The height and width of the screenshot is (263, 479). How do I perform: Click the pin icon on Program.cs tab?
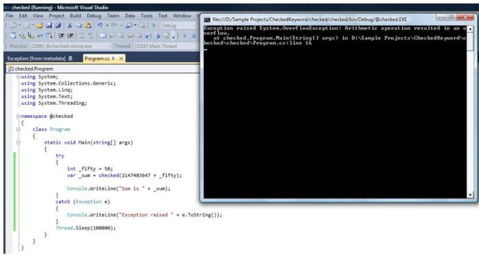click(114, 58)
